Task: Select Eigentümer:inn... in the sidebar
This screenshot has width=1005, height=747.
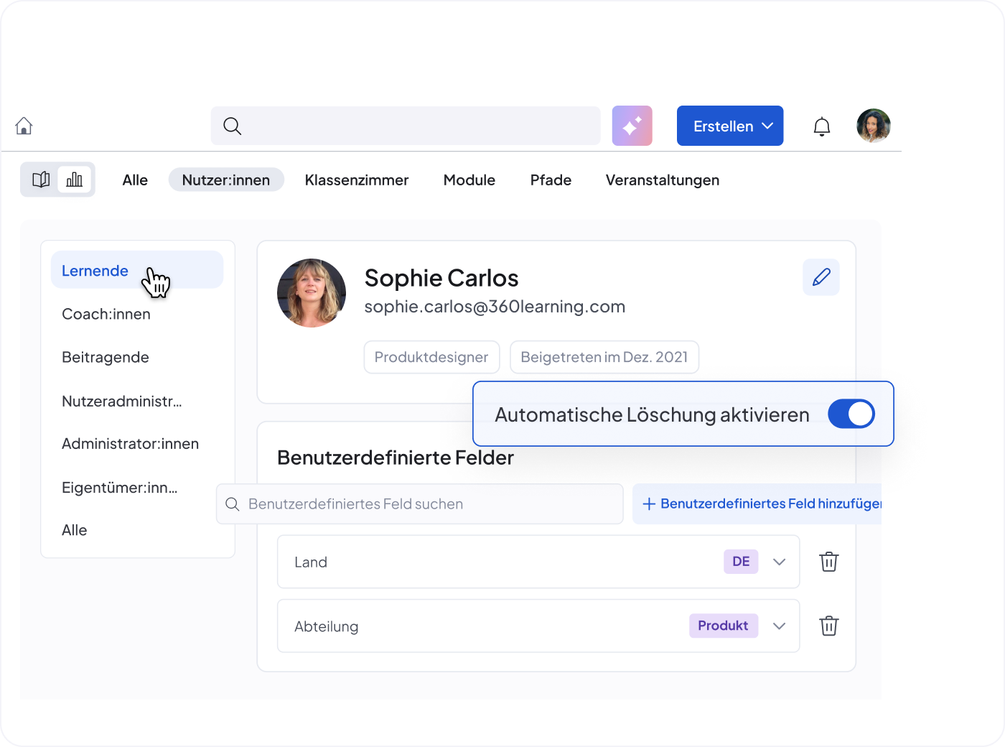Action: point(120,487)
